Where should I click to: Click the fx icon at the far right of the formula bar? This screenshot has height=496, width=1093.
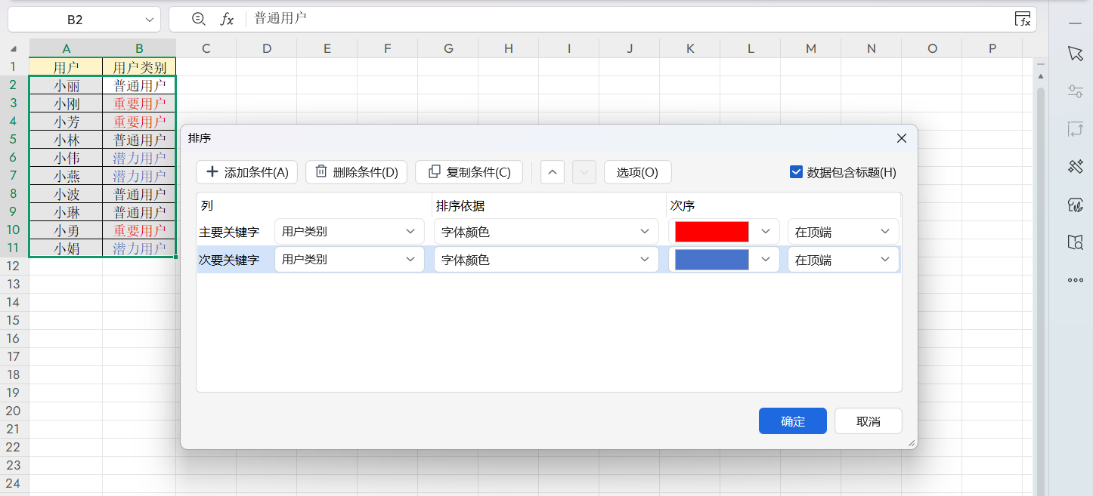[x=1023, y=19]
